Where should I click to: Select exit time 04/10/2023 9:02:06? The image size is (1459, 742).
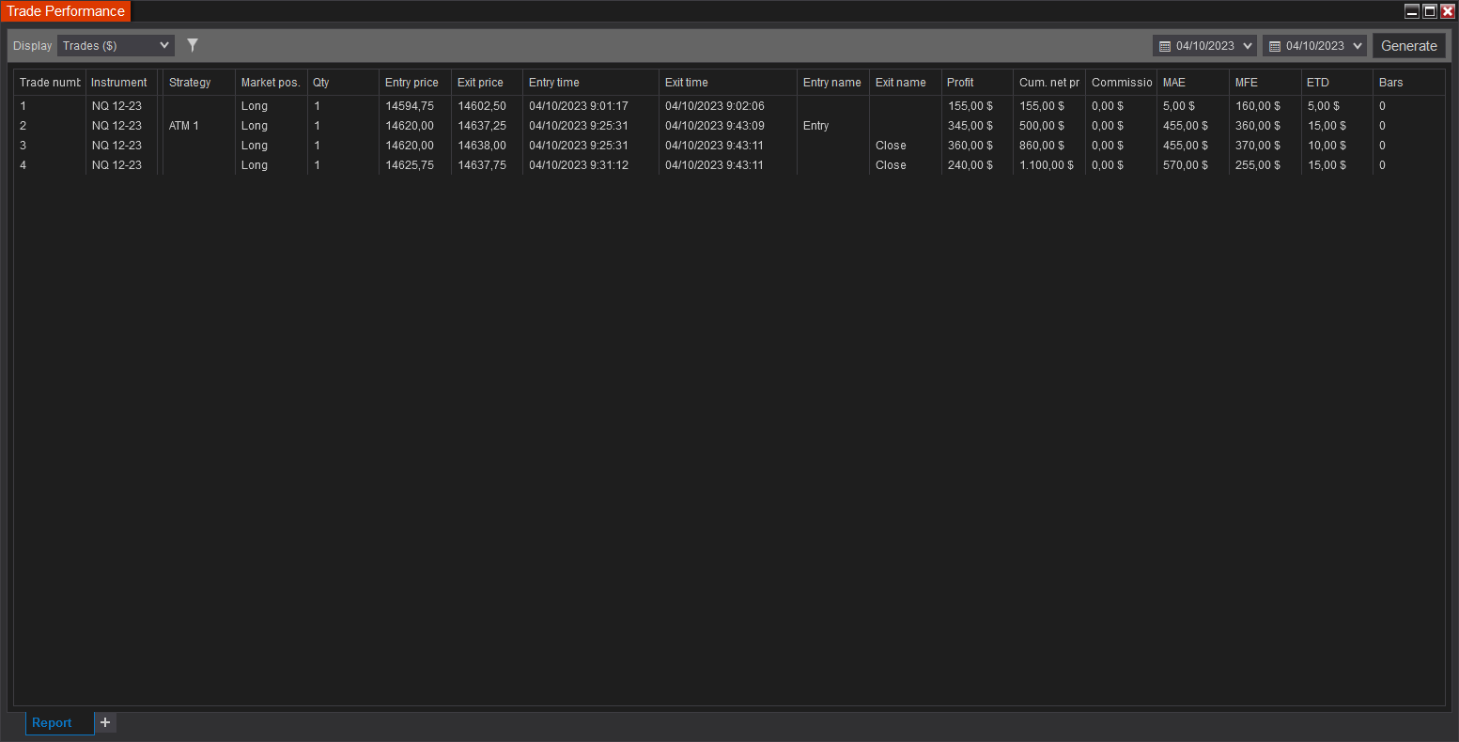click(715, 106)
